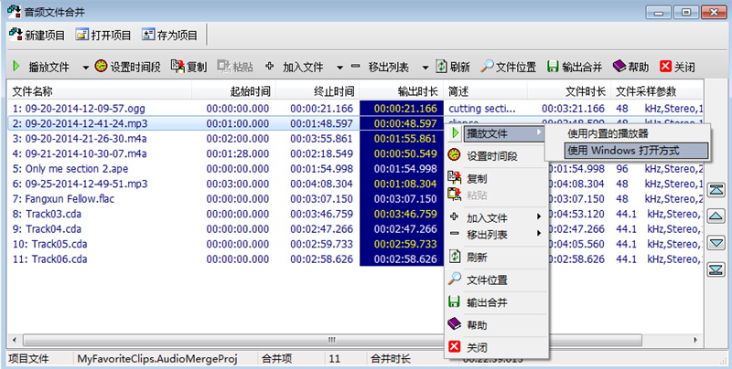Click the 终止时间 column header

point(318,90)
